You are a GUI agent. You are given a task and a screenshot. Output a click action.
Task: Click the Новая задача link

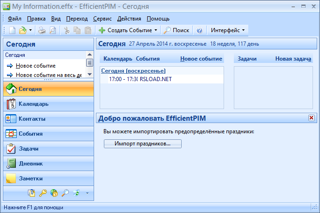[293, 59]
